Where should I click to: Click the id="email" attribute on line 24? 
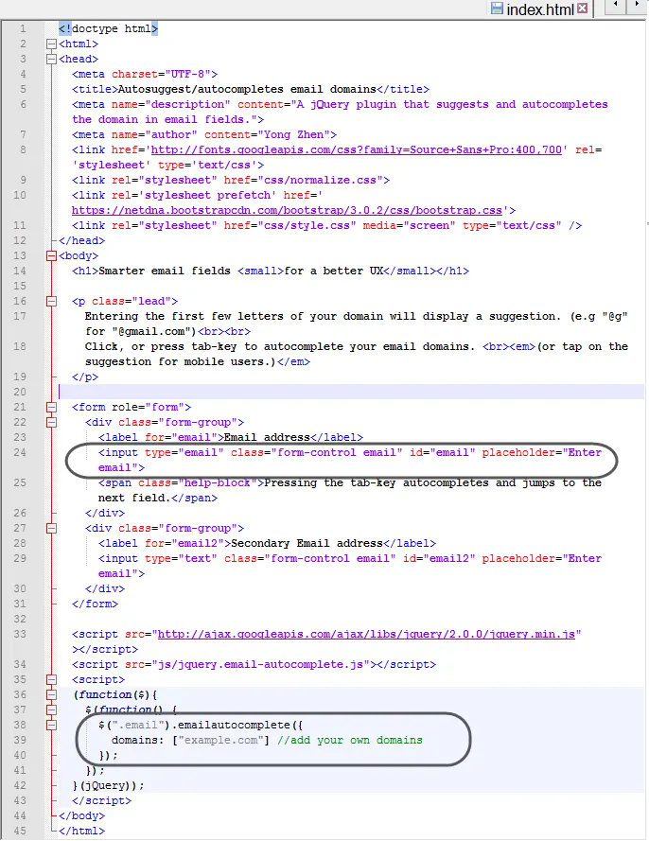point(442,453)
